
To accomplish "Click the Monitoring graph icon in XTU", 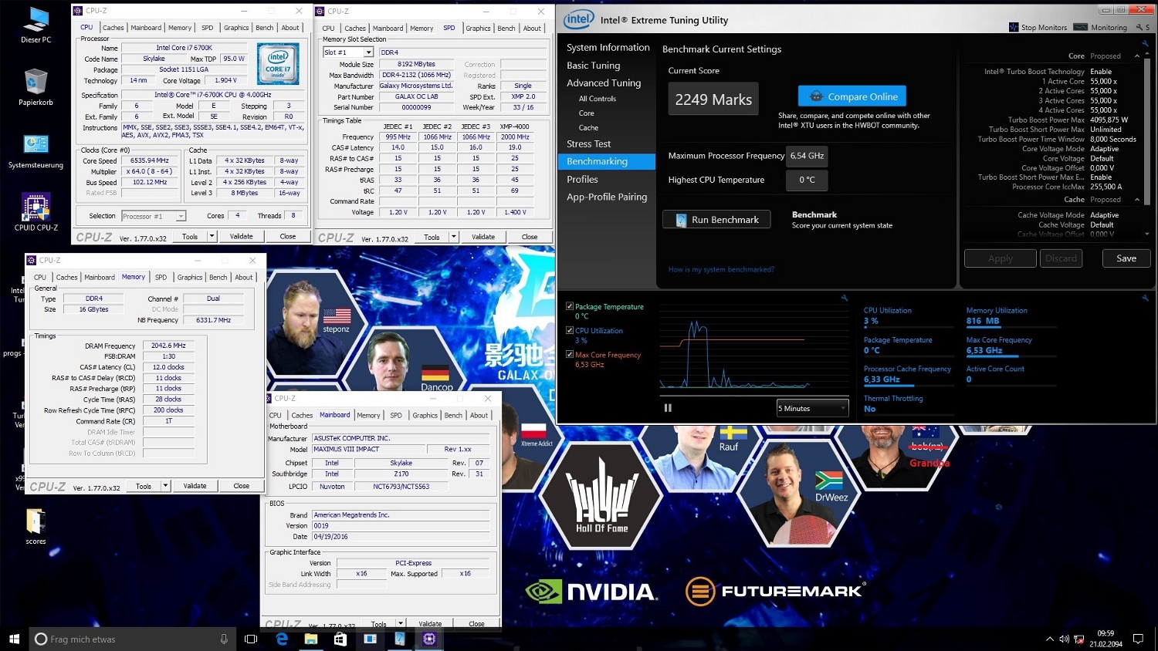I will click(1080, 27).
